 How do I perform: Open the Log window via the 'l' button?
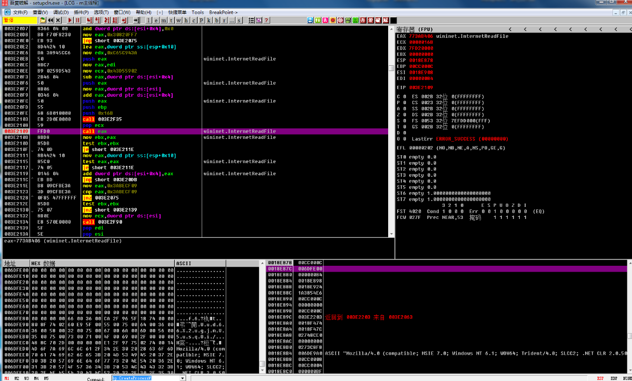[149, 20]
